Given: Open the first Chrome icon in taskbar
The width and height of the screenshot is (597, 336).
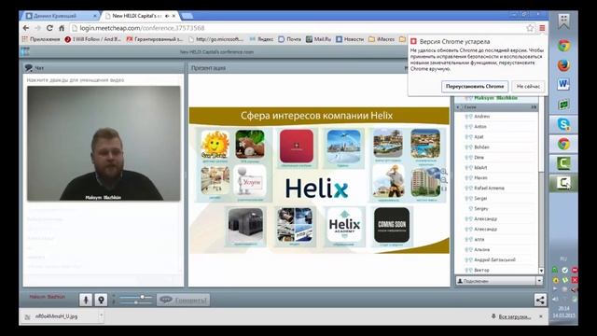Looking at the screenshot, I should (x=563, y=46).
